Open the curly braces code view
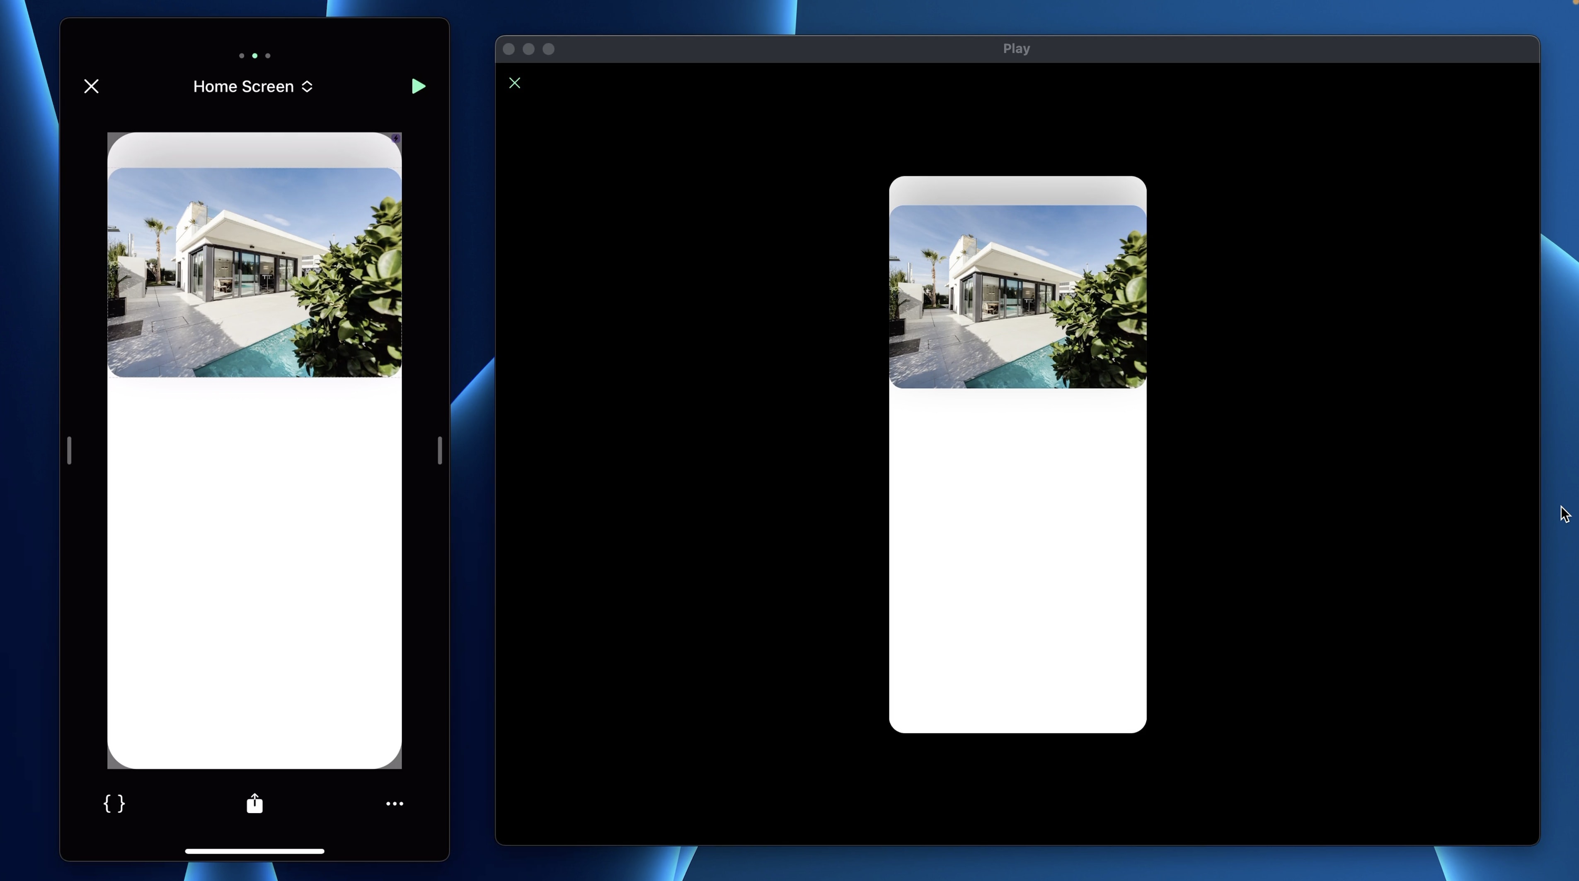Image resolution: width=1579 pixels, height=881 pixels. click(x=114, y=803)
